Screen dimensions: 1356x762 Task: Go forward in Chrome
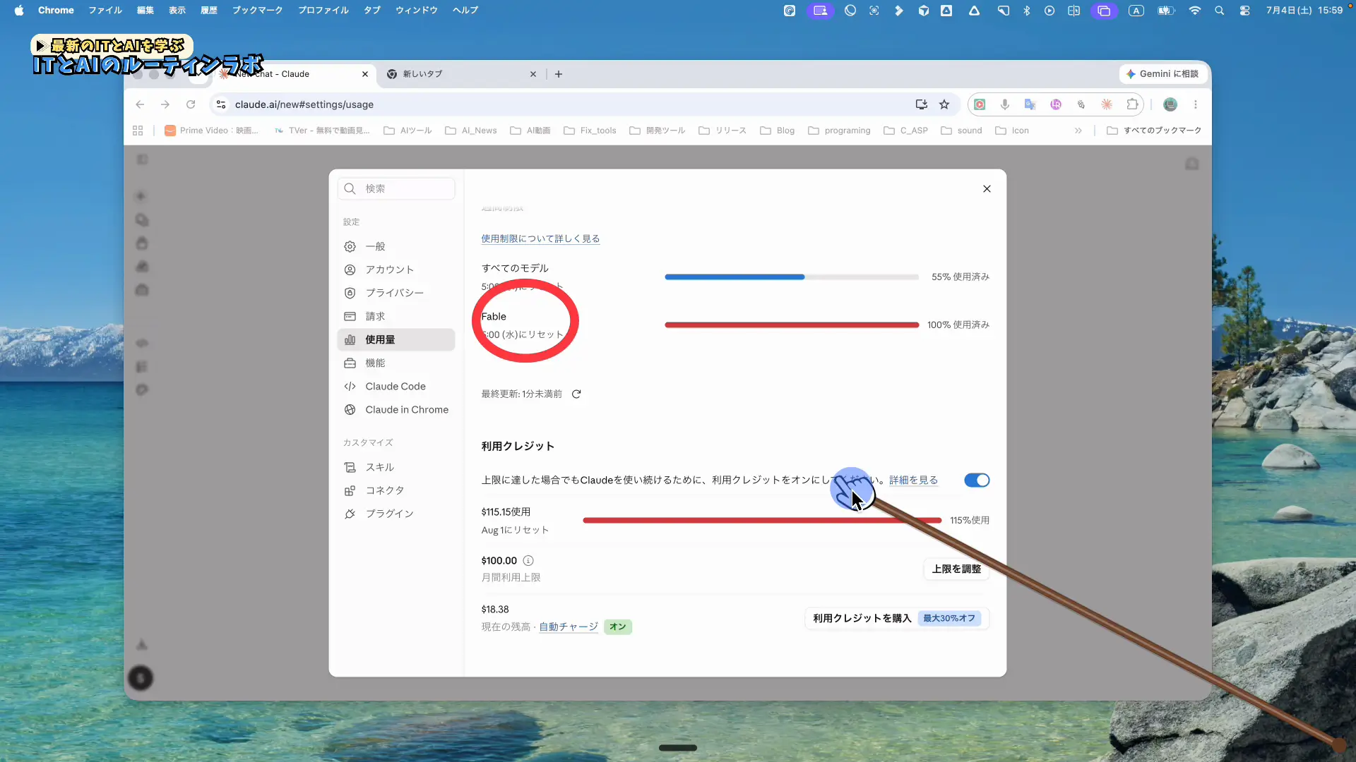pyautogui.click(x=165, y=104)
